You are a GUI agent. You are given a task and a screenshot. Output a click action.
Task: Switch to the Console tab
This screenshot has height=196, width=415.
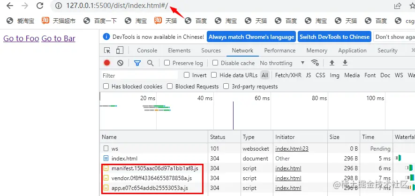(147, 51)
